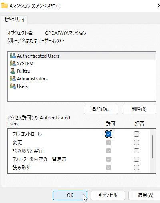Confirm changes with the OK button
The height and width of the screenshot is (203, 160).
click(x=70, y=195)
